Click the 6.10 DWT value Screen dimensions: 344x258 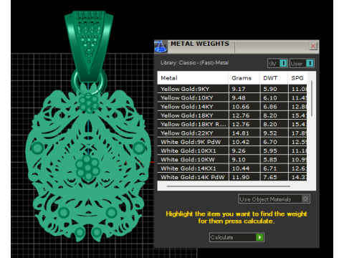tap(270, 98)
